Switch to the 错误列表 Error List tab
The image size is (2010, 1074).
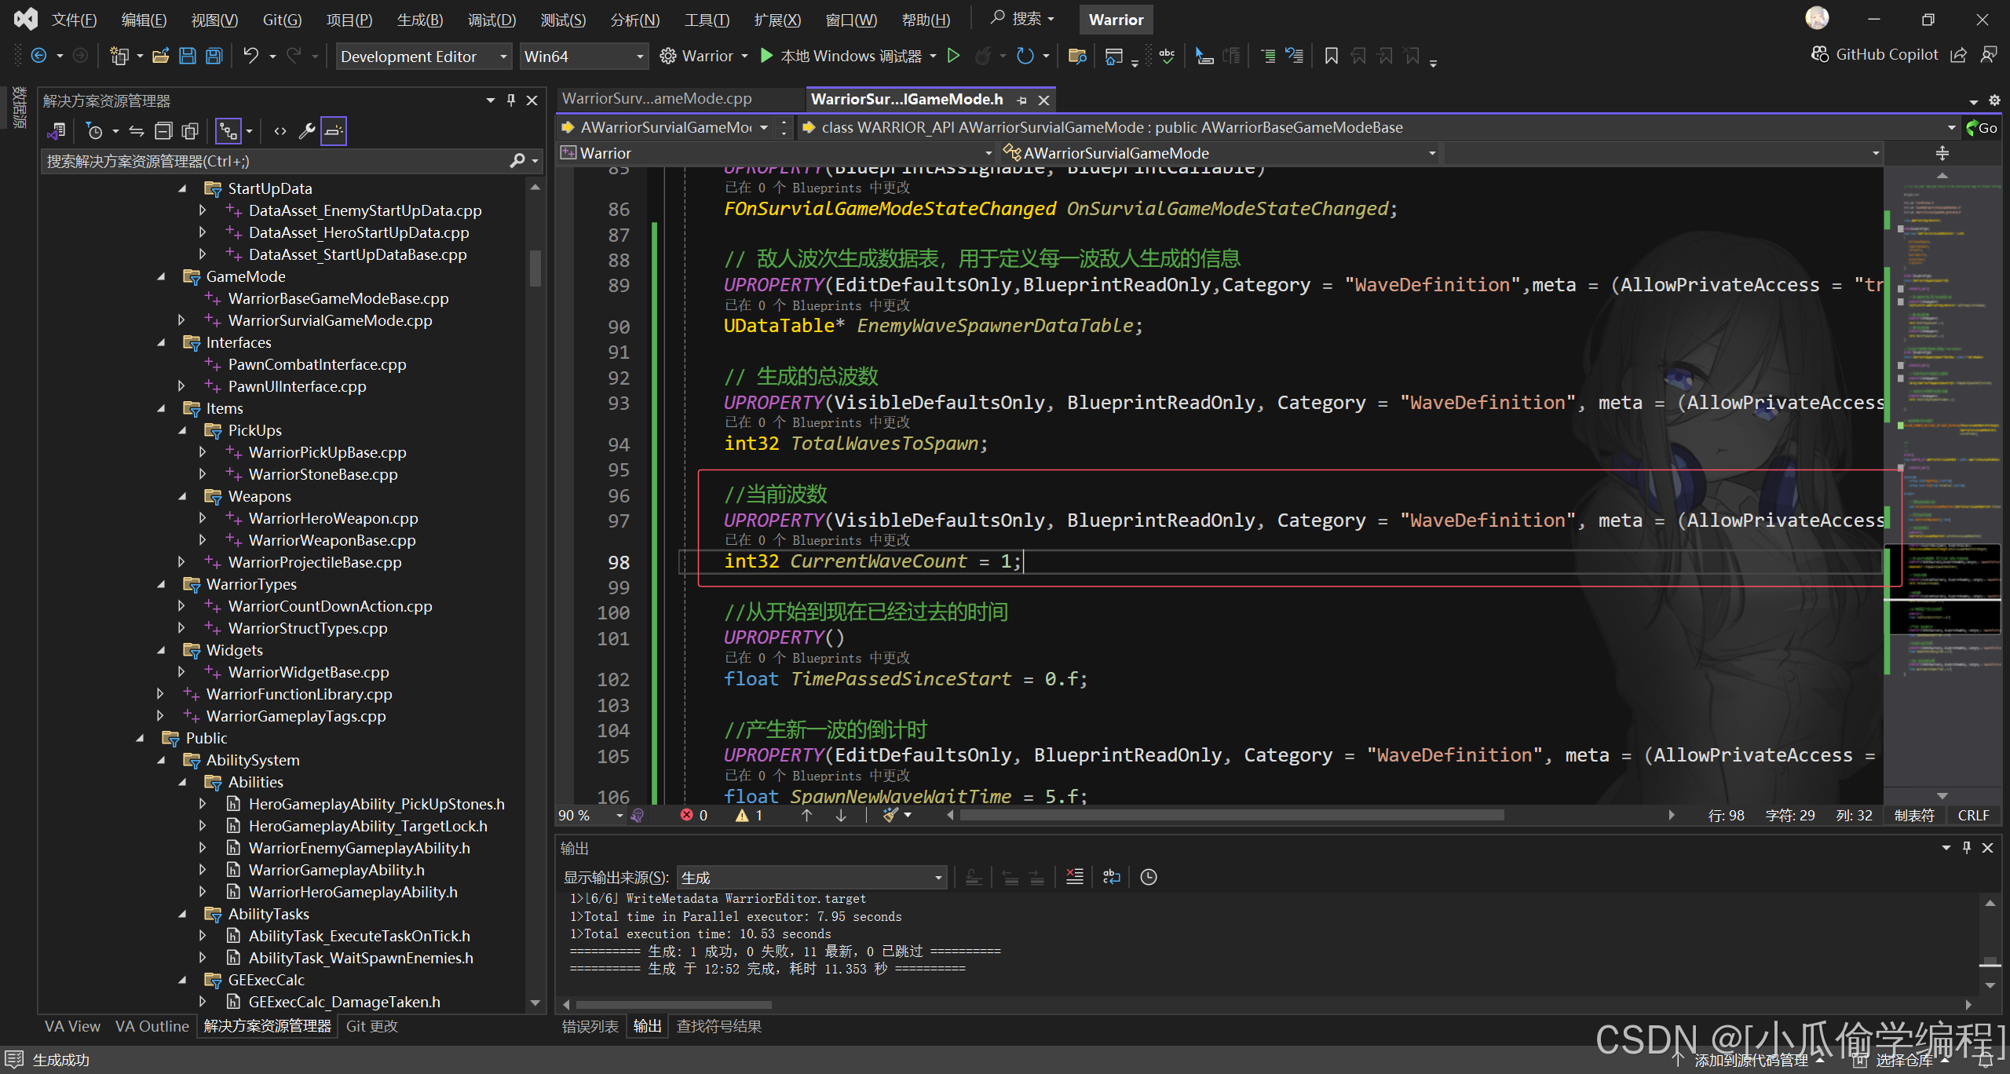click(590, 1026)
